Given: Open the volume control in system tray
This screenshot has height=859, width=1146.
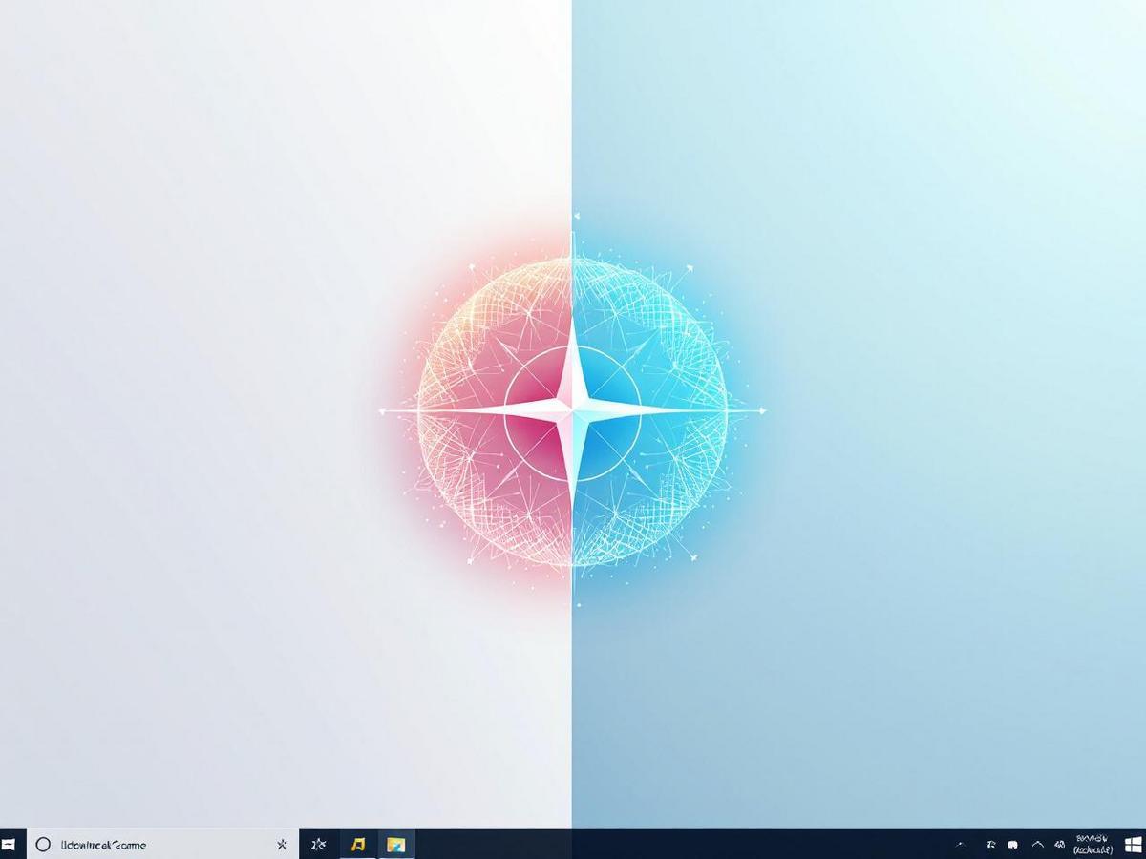Looking at the screenshot, I should pos(1059,845).
